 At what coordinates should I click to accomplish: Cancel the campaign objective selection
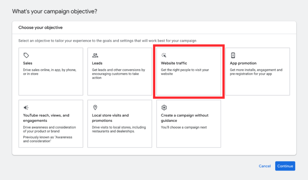[265, 166]
